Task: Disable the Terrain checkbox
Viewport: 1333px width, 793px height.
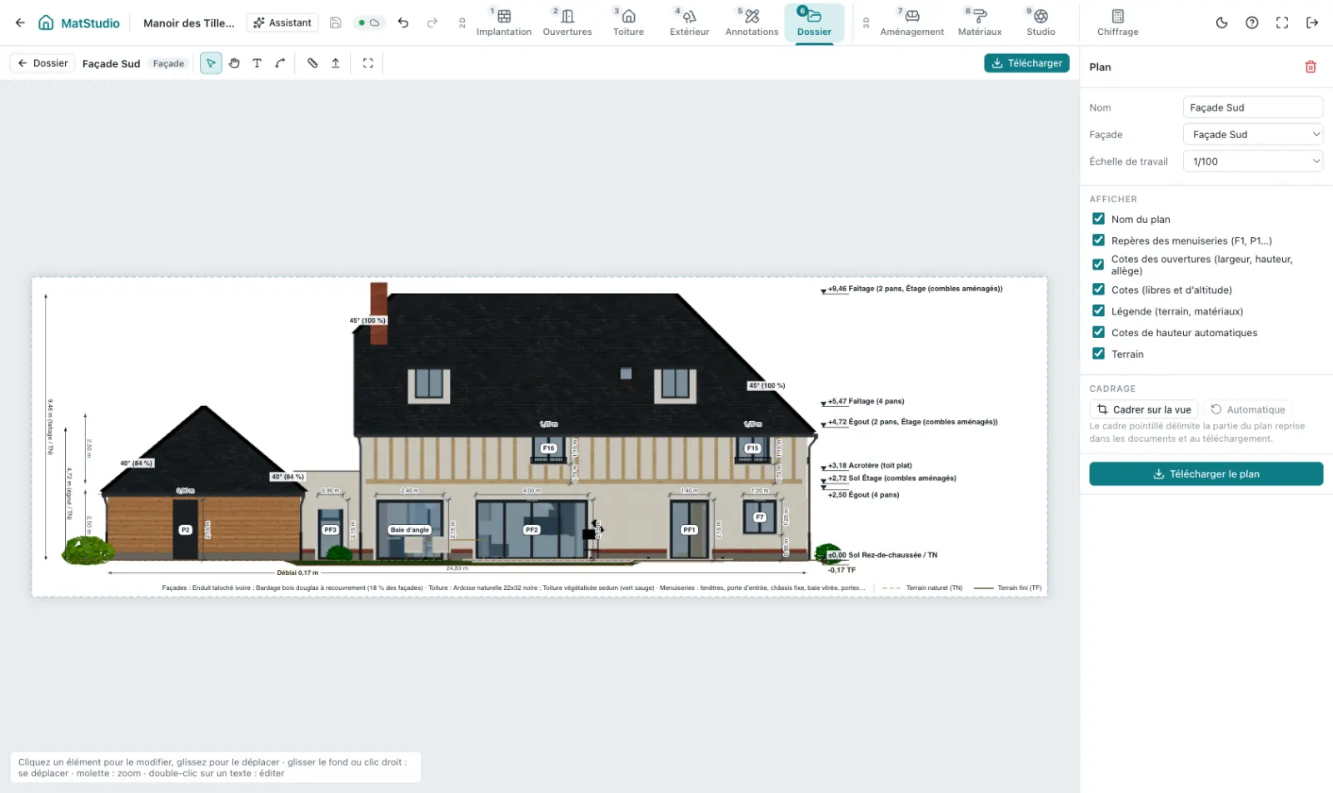Action: point(1098,354)
